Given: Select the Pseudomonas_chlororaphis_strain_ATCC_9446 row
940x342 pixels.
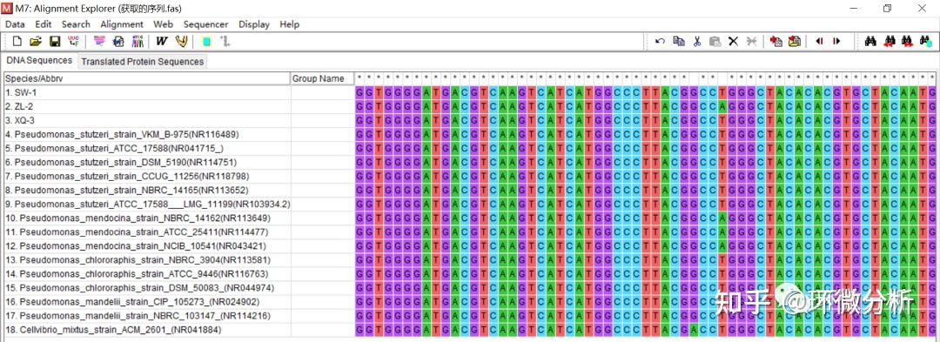Looking at the screenshot, I should coord(147,274).
